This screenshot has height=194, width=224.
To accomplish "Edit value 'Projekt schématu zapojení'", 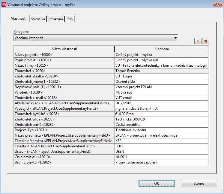I will 161,162.
